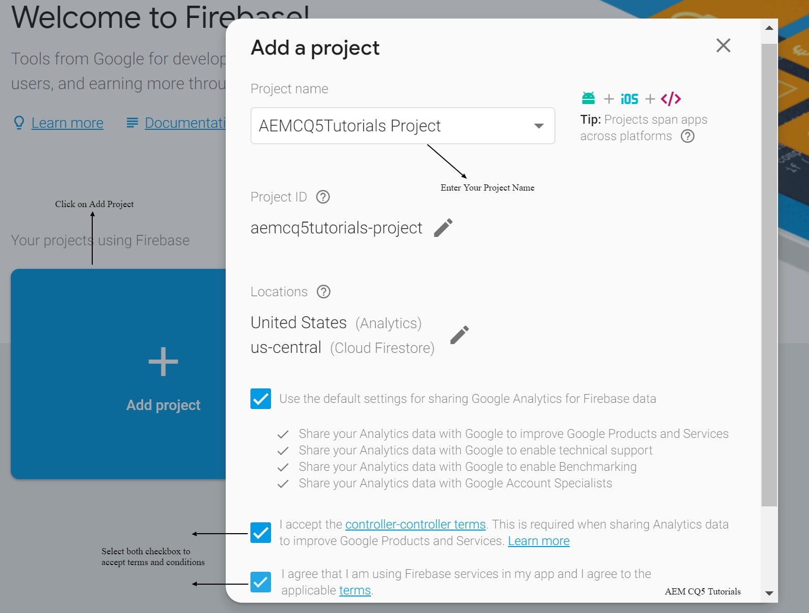Viewport: 809px width, 613px height.
Task: Toggle the controller-controller terms checkbox
Action: tap(261, 533)
